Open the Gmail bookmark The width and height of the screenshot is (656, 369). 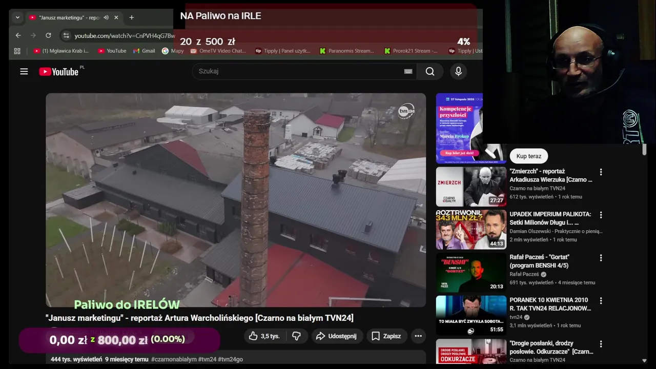tap(144, 51)
